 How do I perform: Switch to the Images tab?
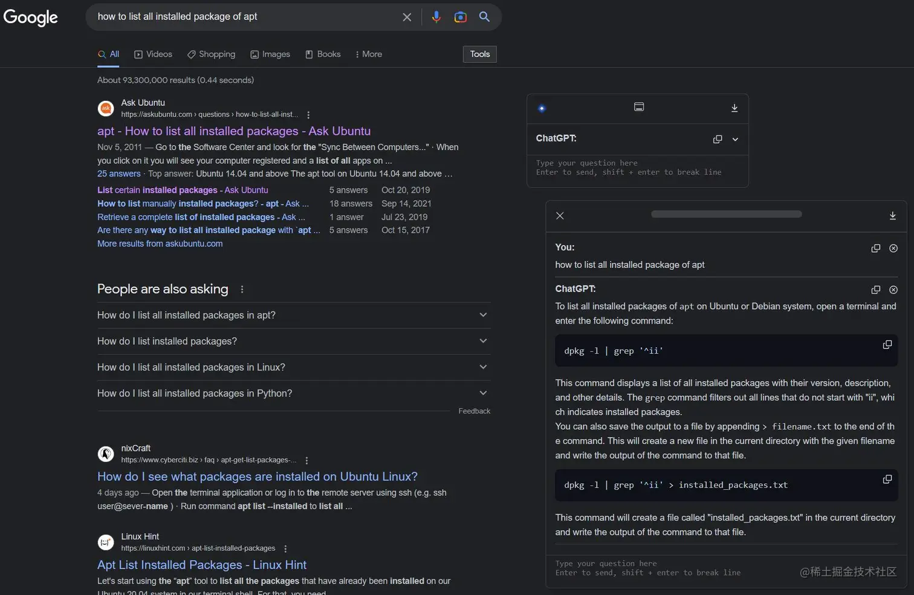[270, 54]
